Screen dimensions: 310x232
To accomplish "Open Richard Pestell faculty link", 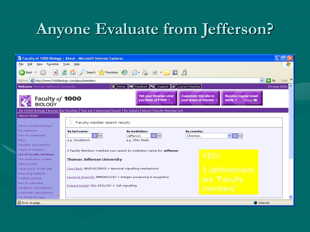I will pyautogui.click(x=78, y=185).
